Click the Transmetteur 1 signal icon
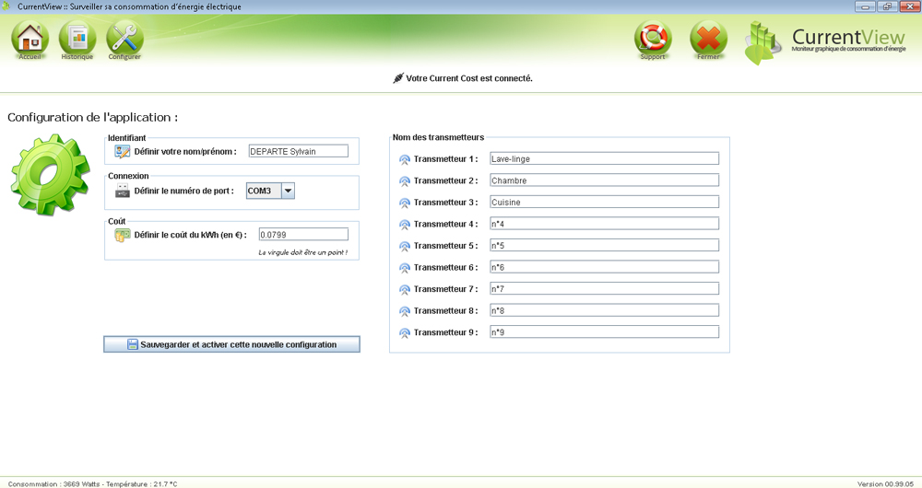This screenshot has height=488, width=922. [404, 159]
